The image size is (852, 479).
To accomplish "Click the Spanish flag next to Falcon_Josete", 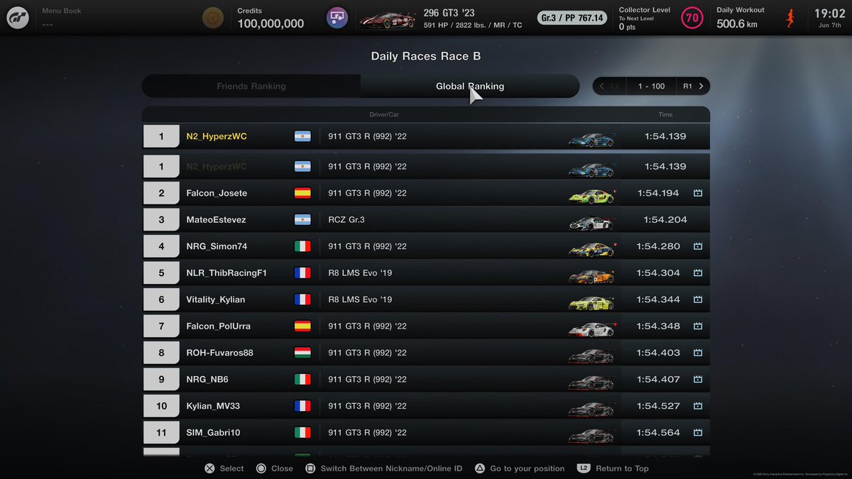I will tap(302, 193).
